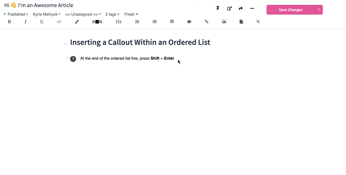The image size is (346, 175).
Task: Expand the Save Changes dropdown arrow
Action: tap(319, 10)
